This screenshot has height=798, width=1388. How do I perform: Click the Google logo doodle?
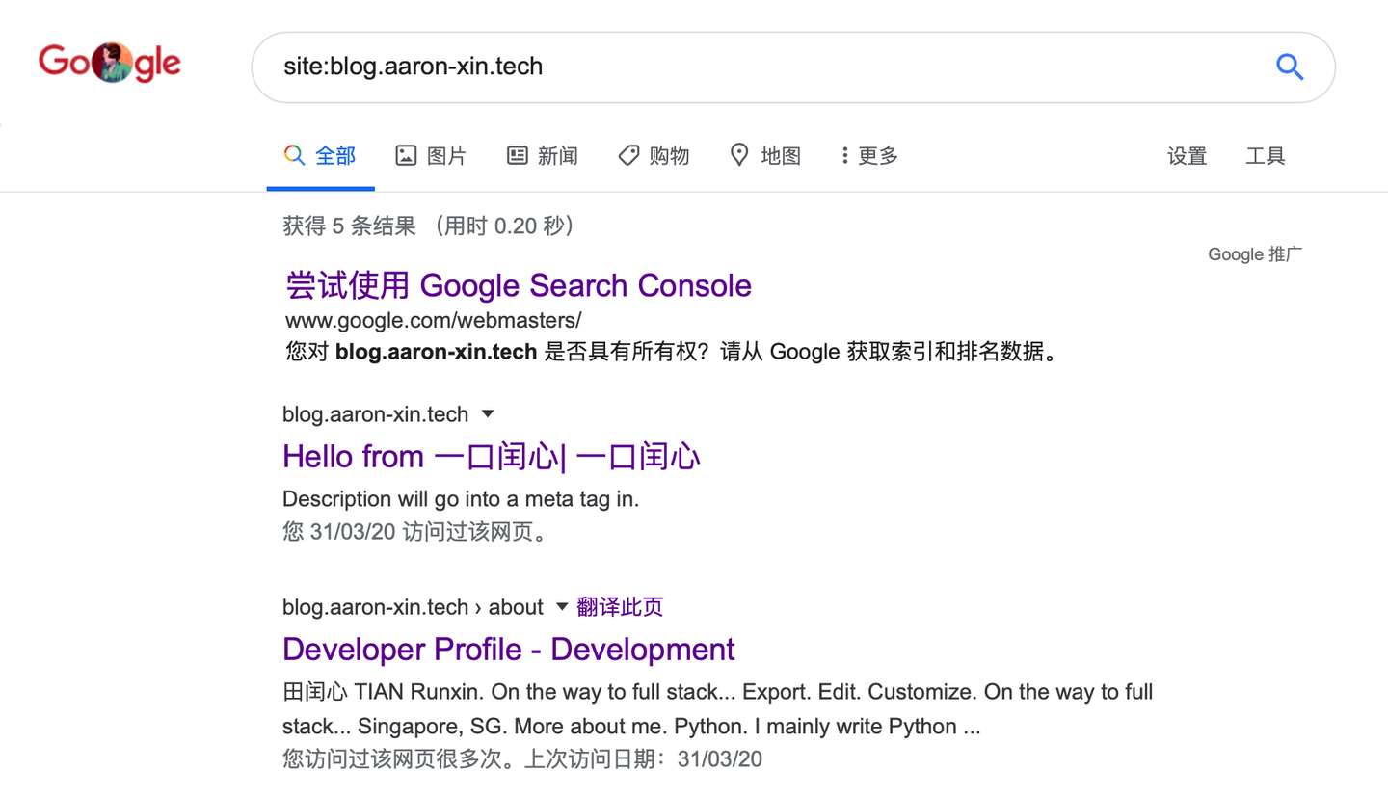pos(110,64)
